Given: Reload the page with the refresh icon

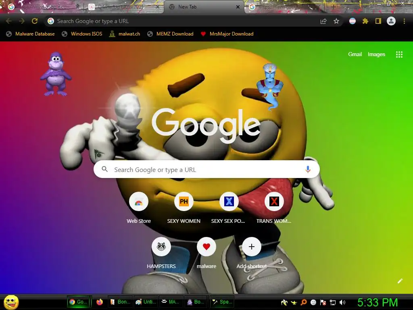Looking at the screenshot, I should click(x=35, y=21).
